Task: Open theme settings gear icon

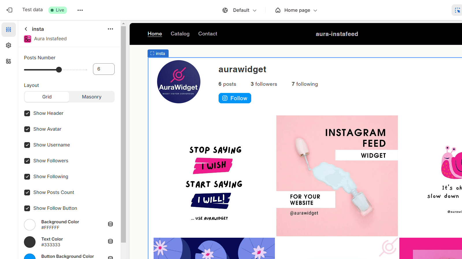Action: (x=9, y=45)
